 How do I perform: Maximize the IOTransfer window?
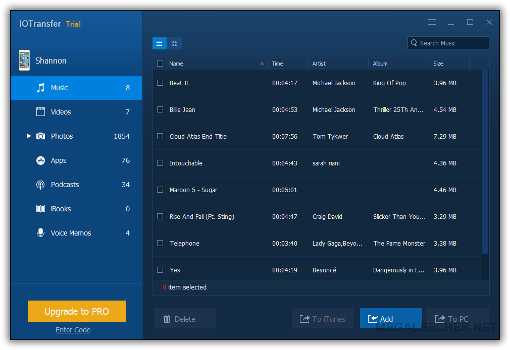click(470, 22)
